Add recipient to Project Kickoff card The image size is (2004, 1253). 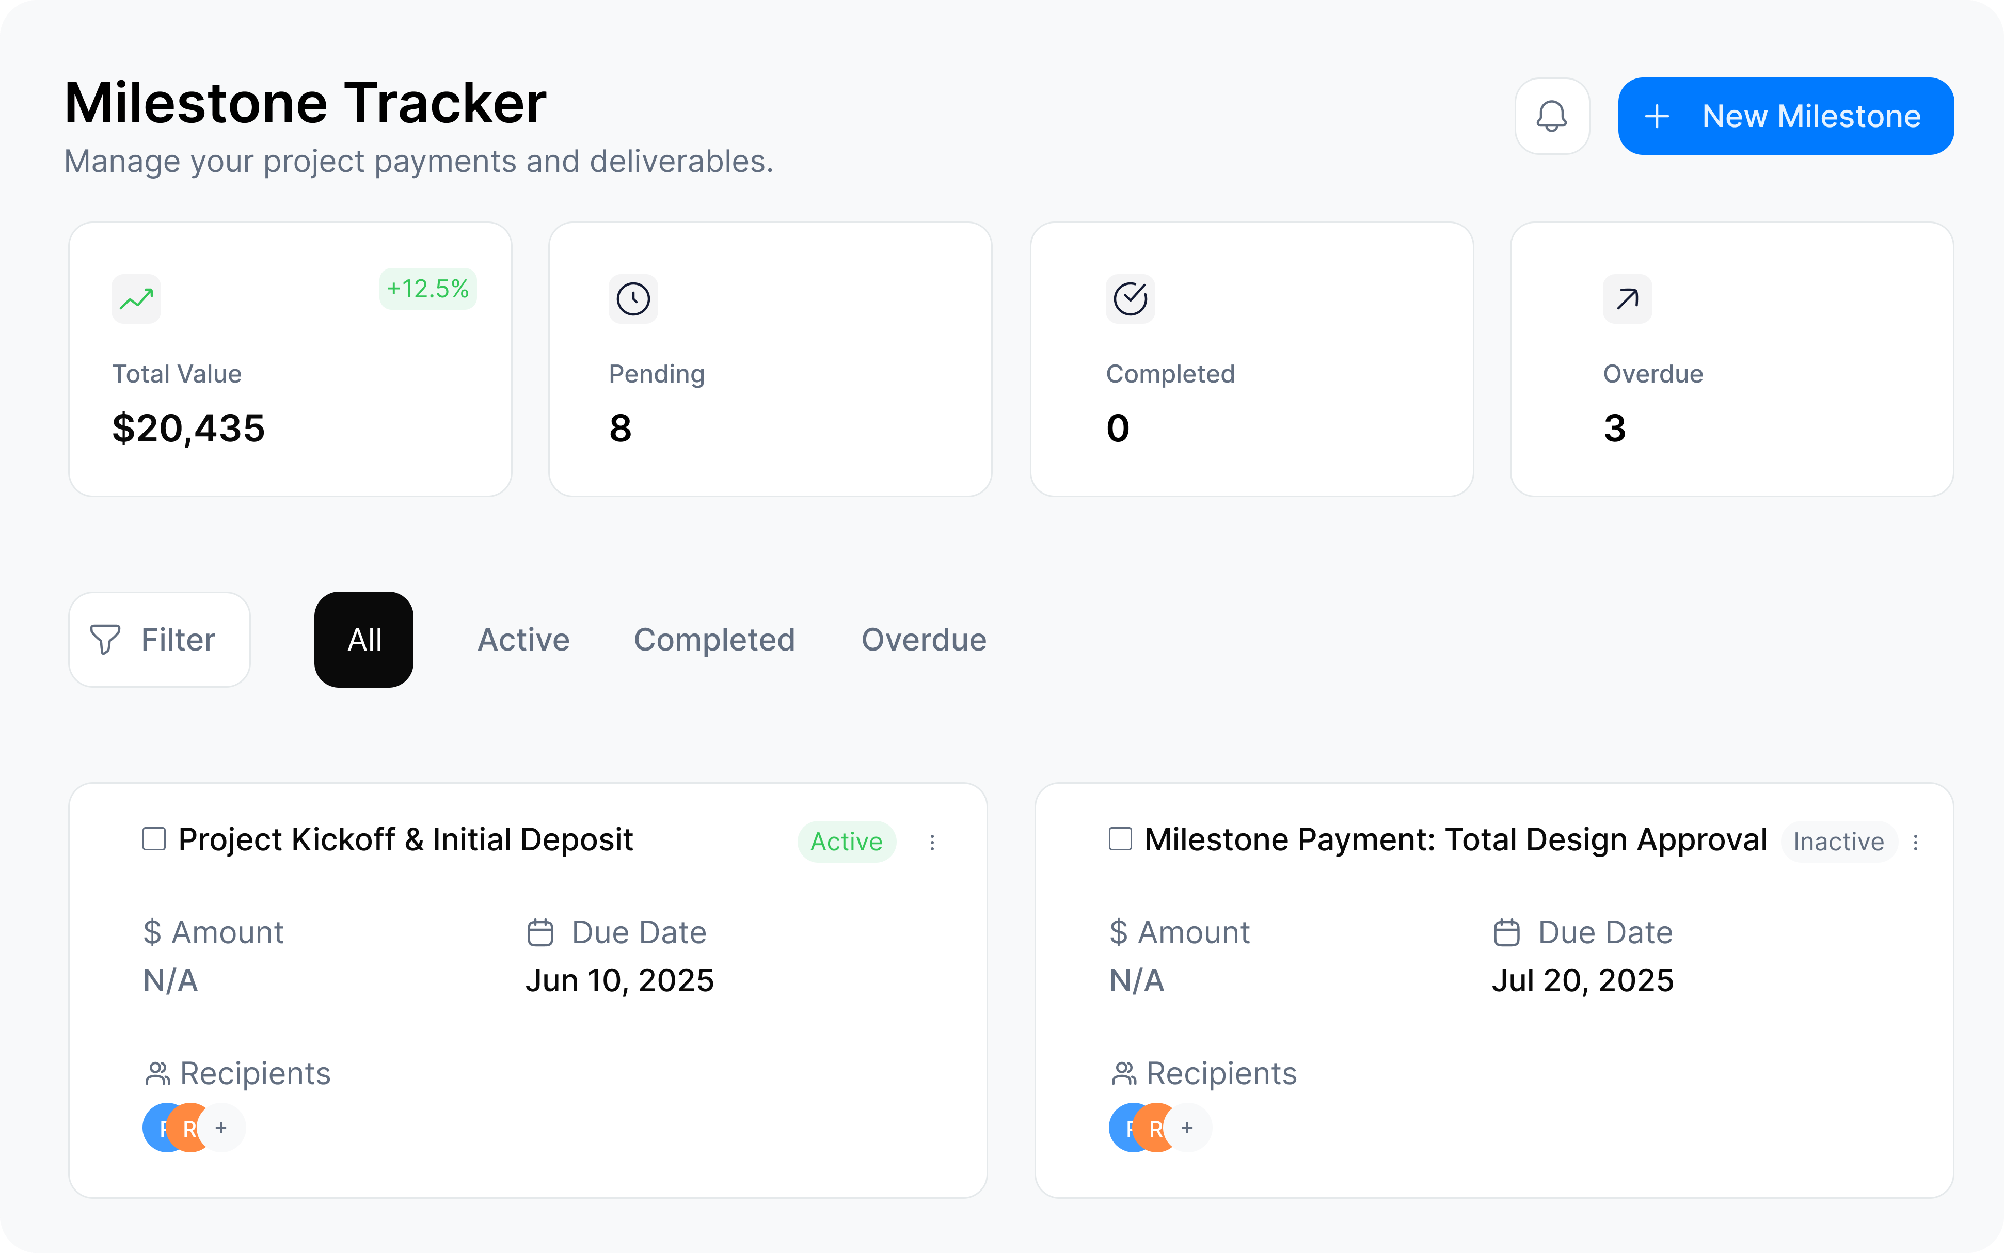[221, 1128]
